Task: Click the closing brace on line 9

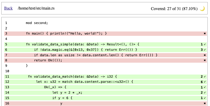Action: pos(27,66)
